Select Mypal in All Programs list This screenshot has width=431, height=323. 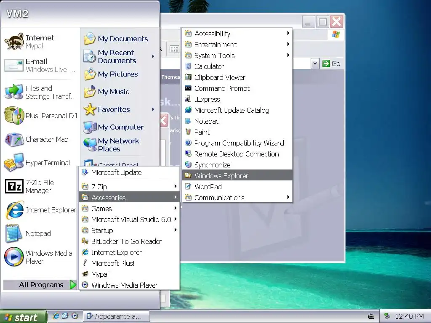point(129,274)
